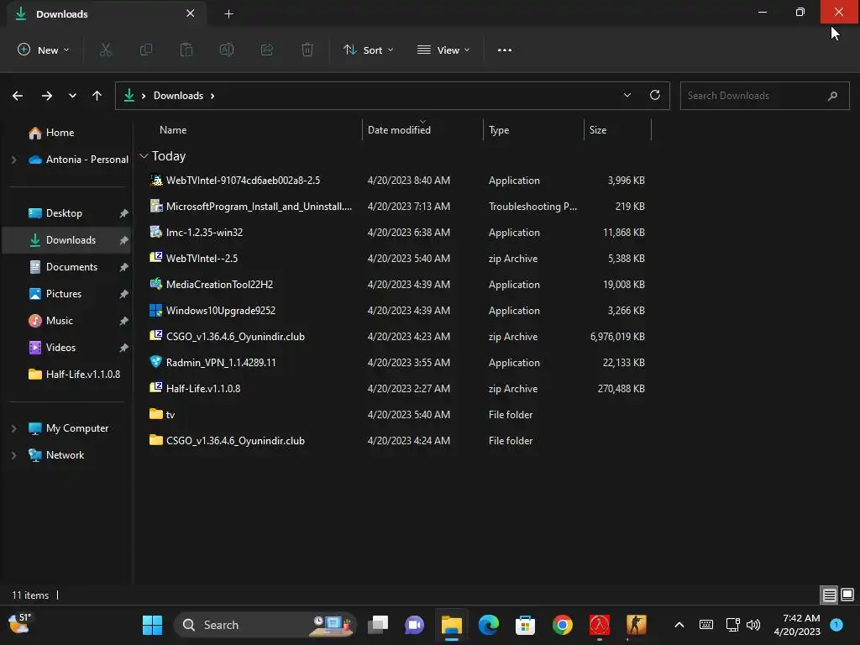Open Task View from taskbar
860x645 pixels.
point(378,625)
